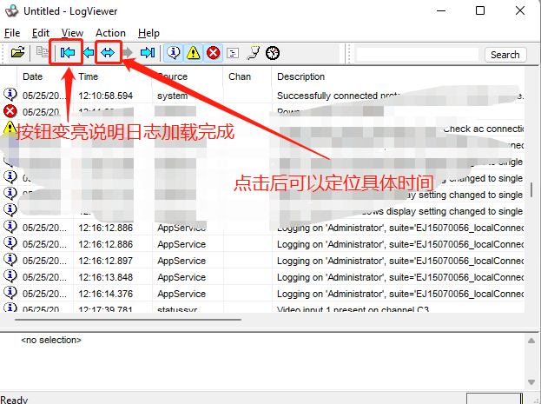The width and height of the screenshot is (541, 404).
Task: Click info icon on 12:16:12.897 row
Action: pyautogui.click(x=10, y=259)
